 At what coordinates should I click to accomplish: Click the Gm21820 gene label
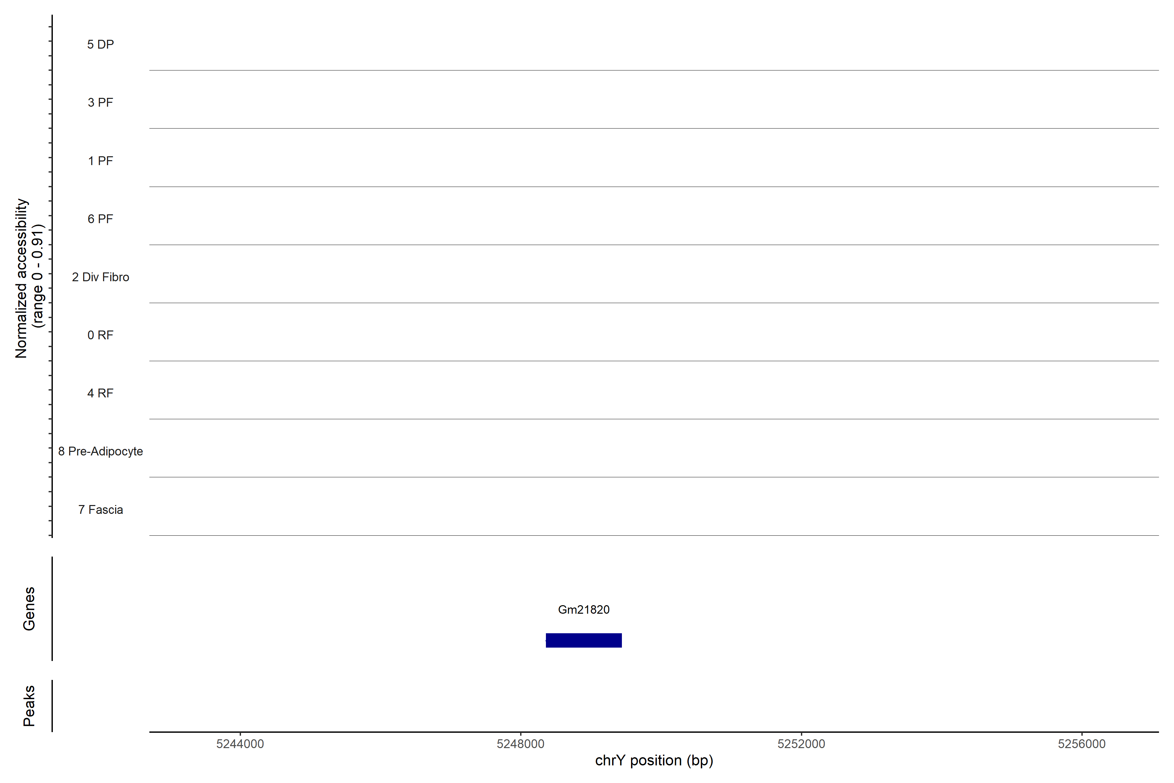[583, 610]
